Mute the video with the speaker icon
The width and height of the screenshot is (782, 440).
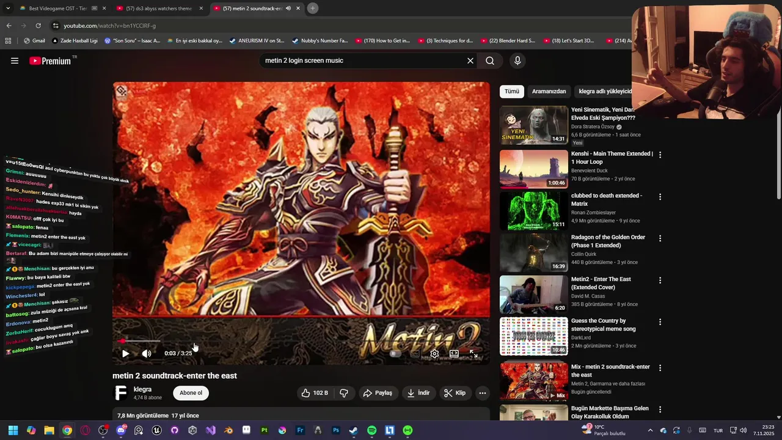[147, 353]
